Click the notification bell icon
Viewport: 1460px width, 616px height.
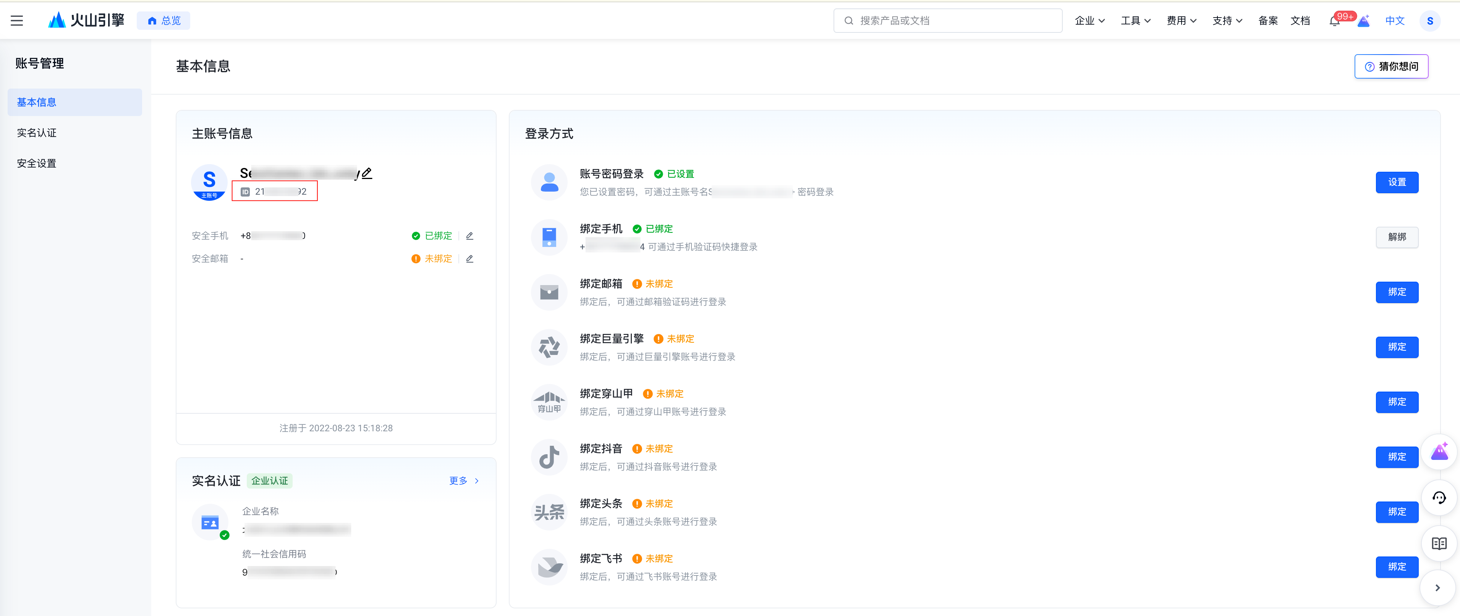(1334, 21)
